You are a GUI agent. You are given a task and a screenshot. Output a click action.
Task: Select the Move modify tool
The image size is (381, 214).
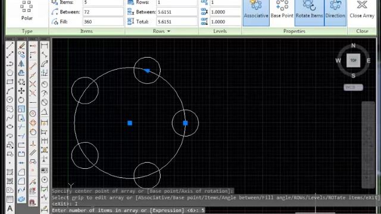point(21,91)
